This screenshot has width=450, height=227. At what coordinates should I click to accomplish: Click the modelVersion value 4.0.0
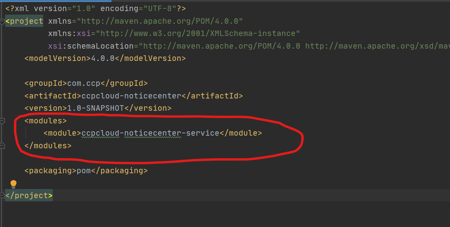click(103, 59)
